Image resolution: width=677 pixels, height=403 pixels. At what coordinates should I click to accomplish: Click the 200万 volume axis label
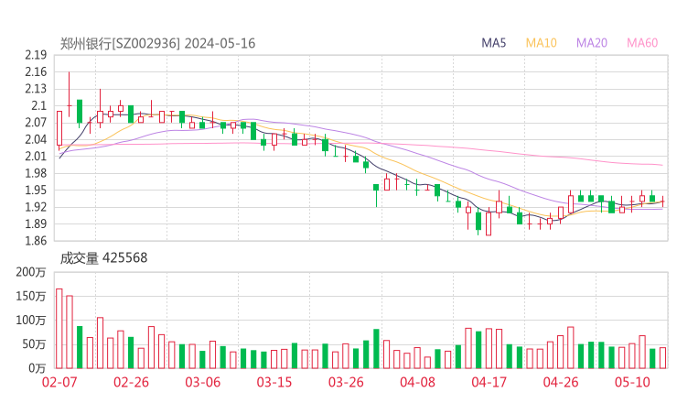31,272
